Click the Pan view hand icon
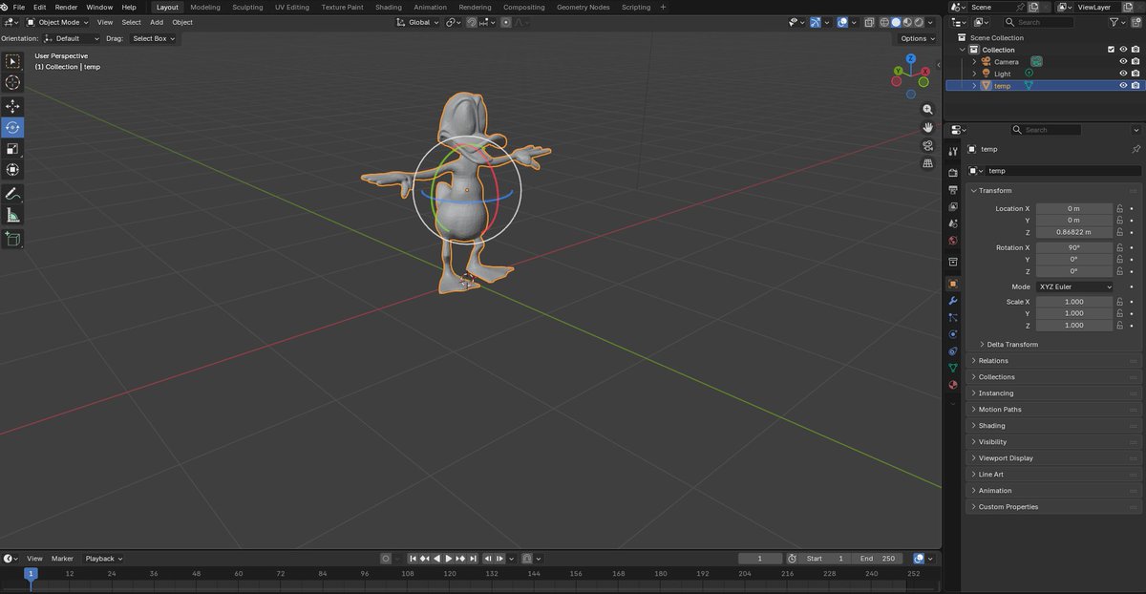The width and height of the screenshot is (1146, 594). point(927,127)
